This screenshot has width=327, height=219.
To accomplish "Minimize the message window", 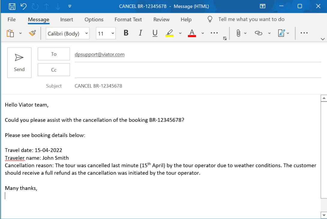I will click(281, 6).
